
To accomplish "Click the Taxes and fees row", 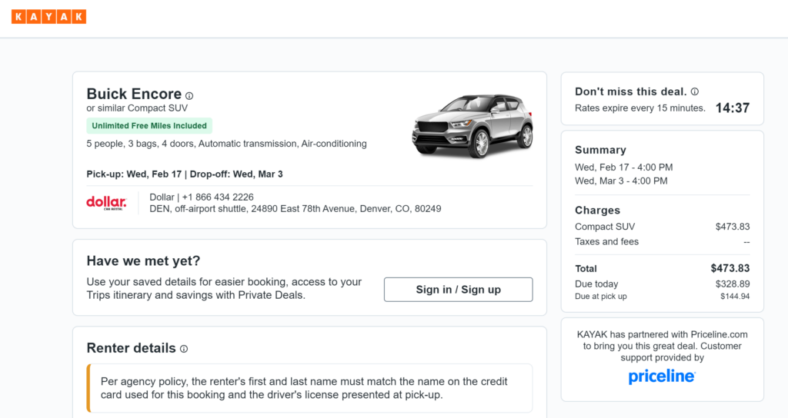I will pos(663,242).
